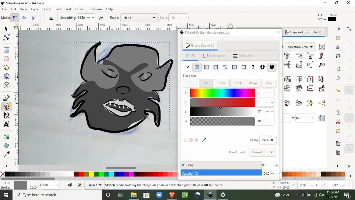
Task: Toggle current layer lock icon
Action: click(x=79, y=185)
